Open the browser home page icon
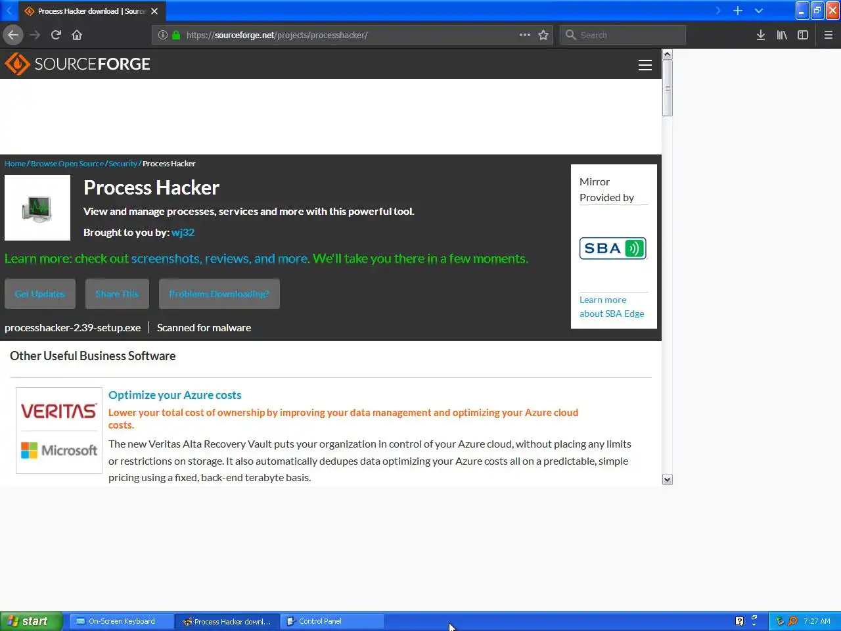This screenshot has width=841, height=631. click(77, 35)
